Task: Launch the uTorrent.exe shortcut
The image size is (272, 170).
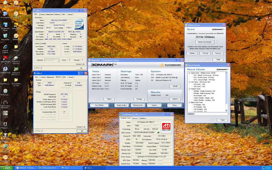Action: [5, 148]
